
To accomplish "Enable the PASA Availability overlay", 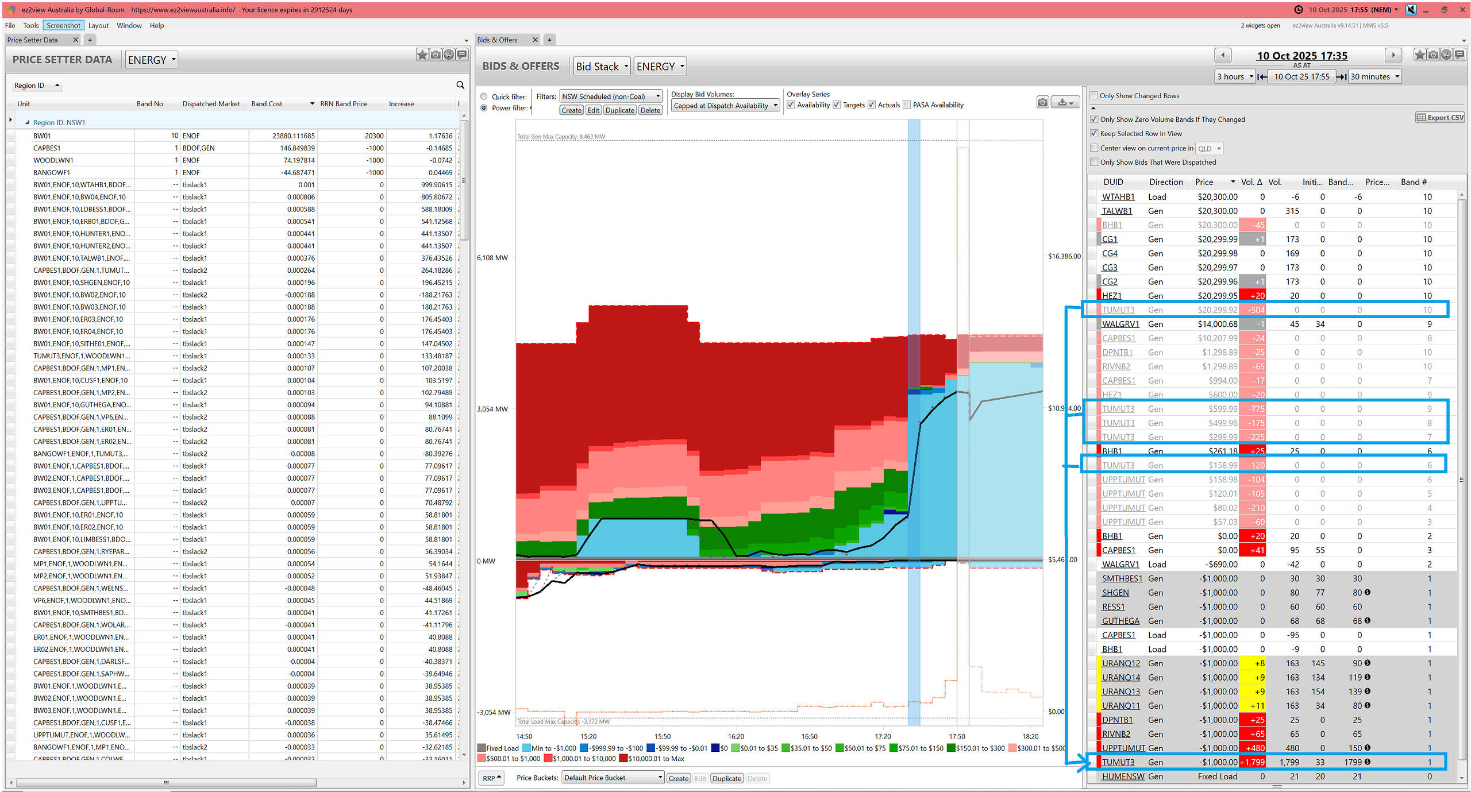I will [907, 105].
